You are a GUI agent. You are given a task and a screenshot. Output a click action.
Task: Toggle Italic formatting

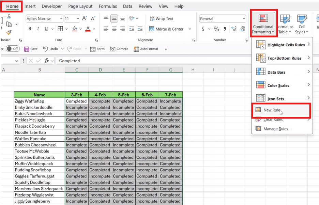(x=38, y=29)
